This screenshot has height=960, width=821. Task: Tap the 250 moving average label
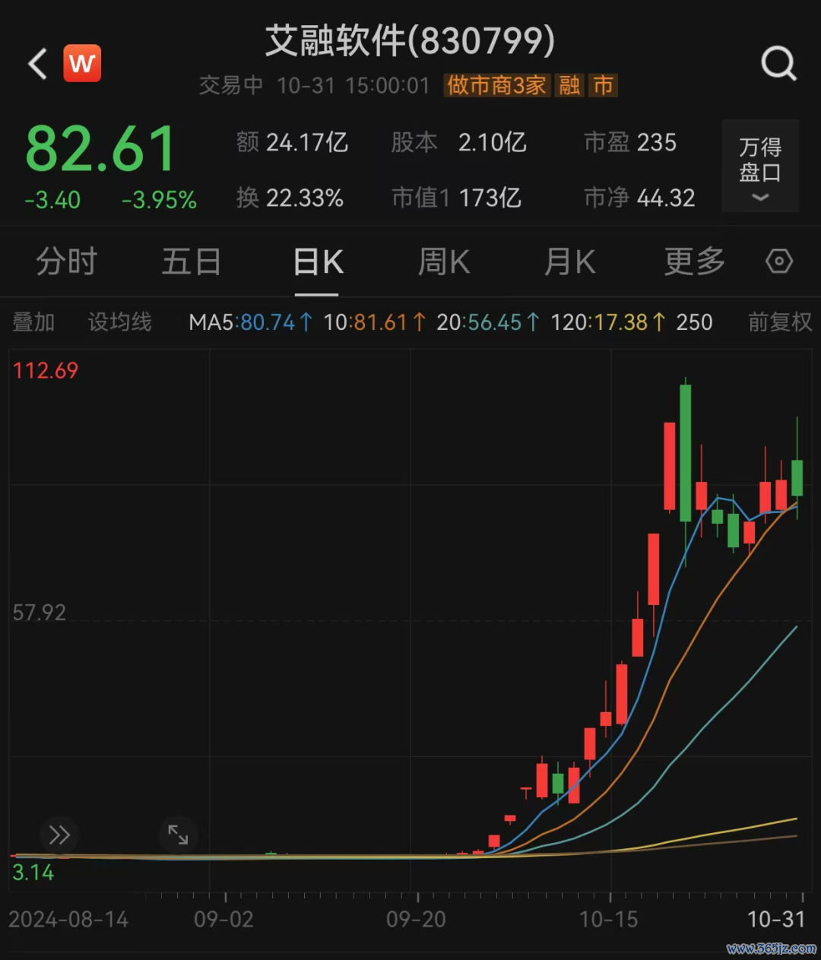pos(694,322)
